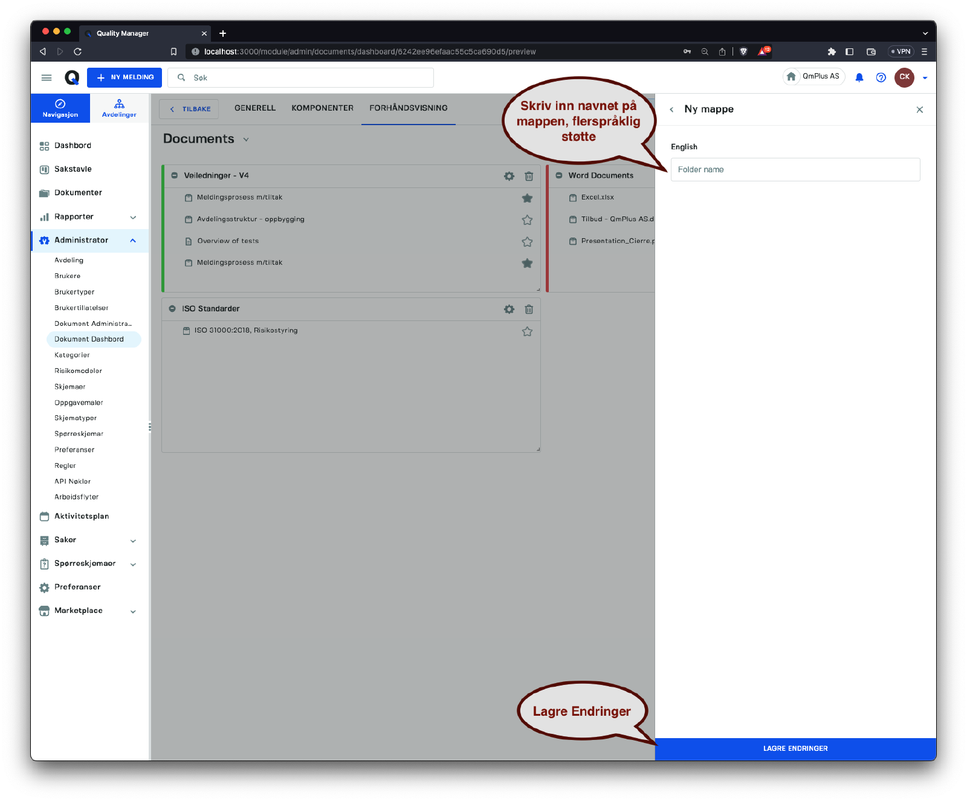Image resolution: width=967 pixels, height=801 pixels.
Task: Switch to the Komponenter tab
Action: 322,108
